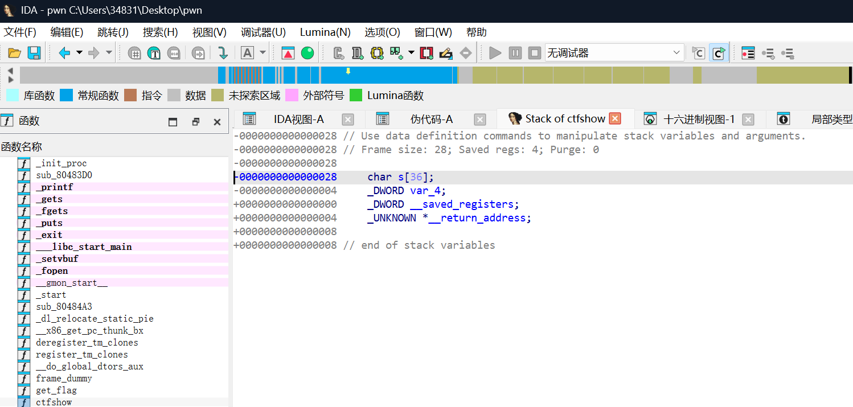Open the dropdown next to the 'A' icon
Screen dimensions: 853x407
pyautogui.click(x=263, y=53)
